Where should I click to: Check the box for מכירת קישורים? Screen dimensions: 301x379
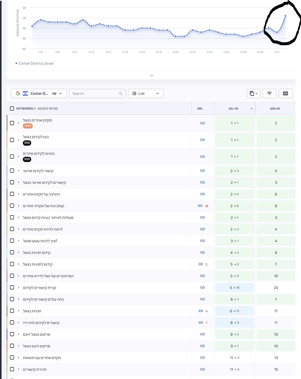coord(12,369)
